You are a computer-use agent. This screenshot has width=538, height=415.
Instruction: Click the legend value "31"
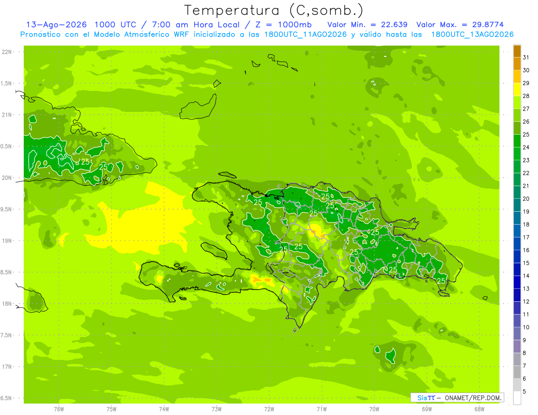(526, 57)
